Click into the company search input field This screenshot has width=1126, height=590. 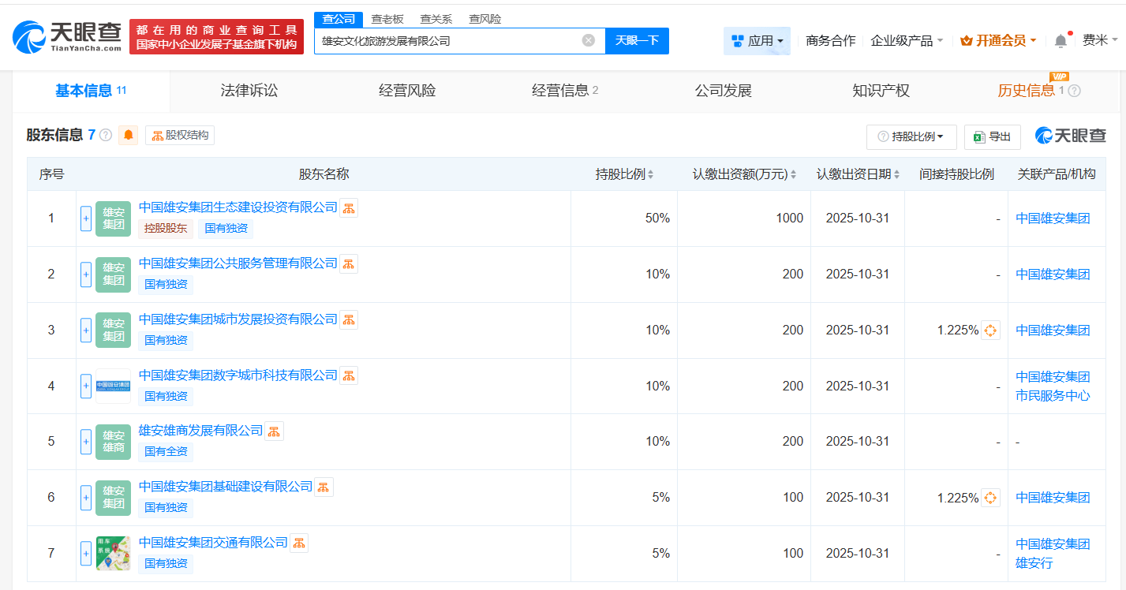pos(450,40)
